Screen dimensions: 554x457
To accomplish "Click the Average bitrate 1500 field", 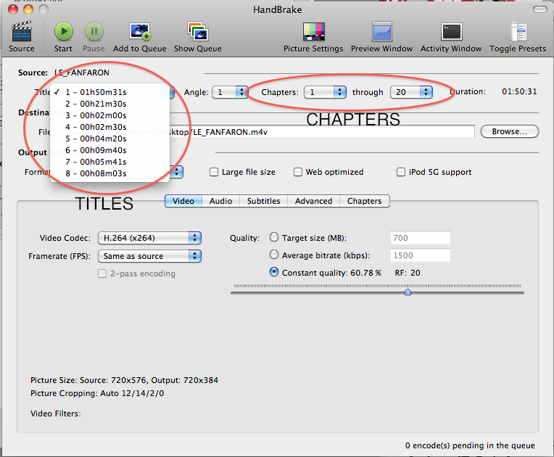I will click(420, 255).
